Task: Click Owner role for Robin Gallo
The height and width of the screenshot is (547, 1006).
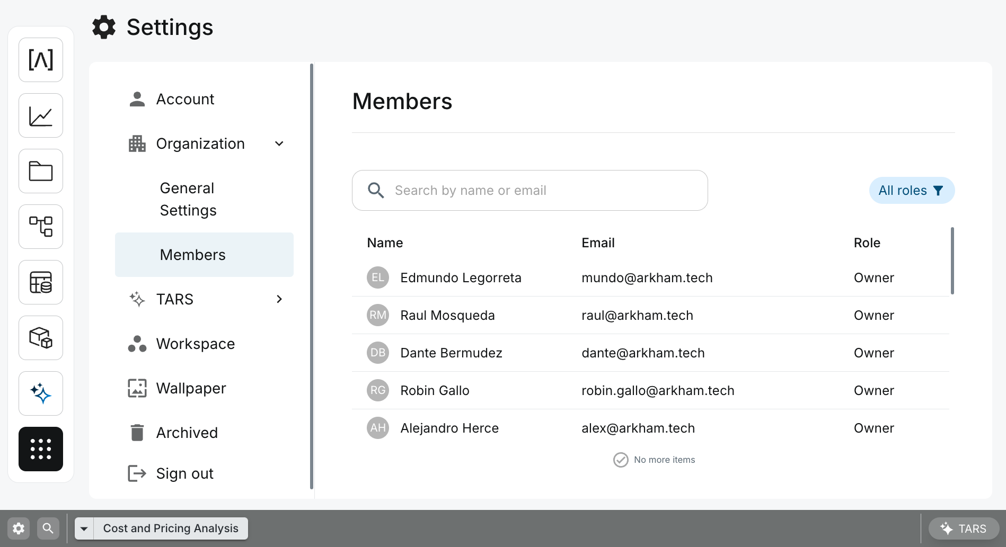Action: pos(874,390)
